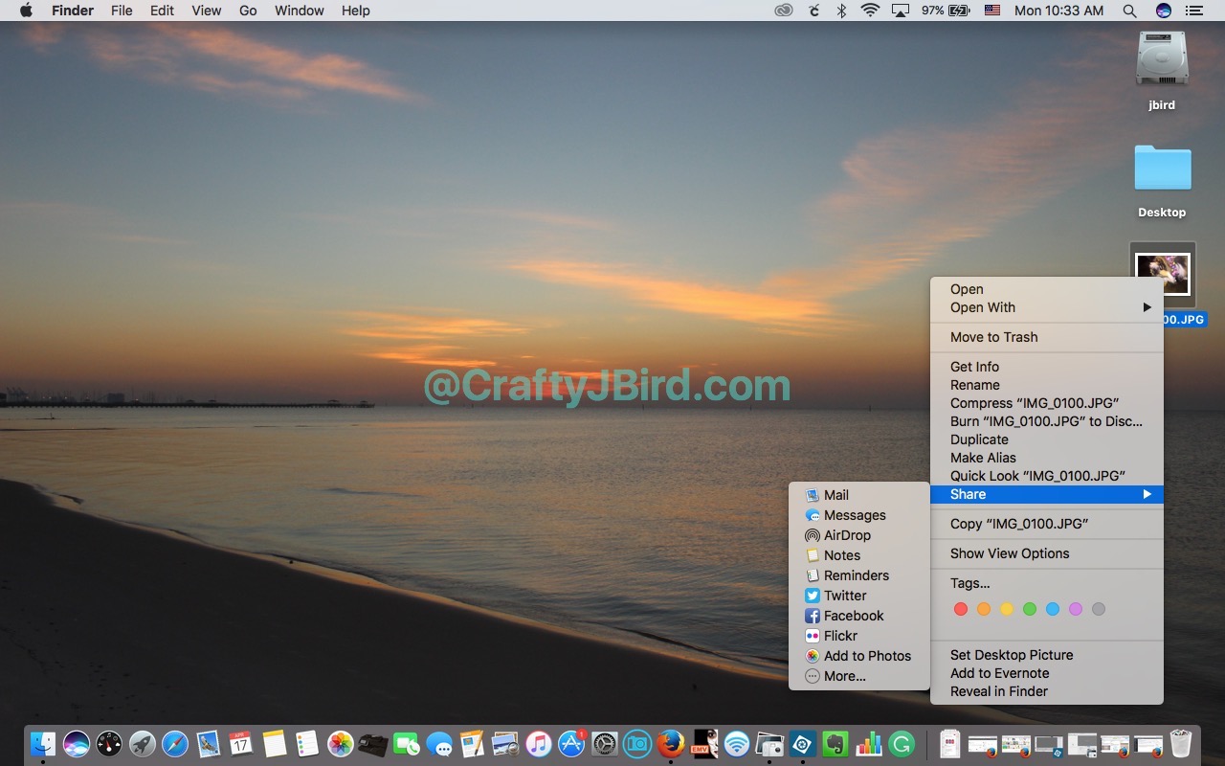Select Move to Trash in context menu
The height and width of the screenshot is (766, 1225).
point(993,337)
